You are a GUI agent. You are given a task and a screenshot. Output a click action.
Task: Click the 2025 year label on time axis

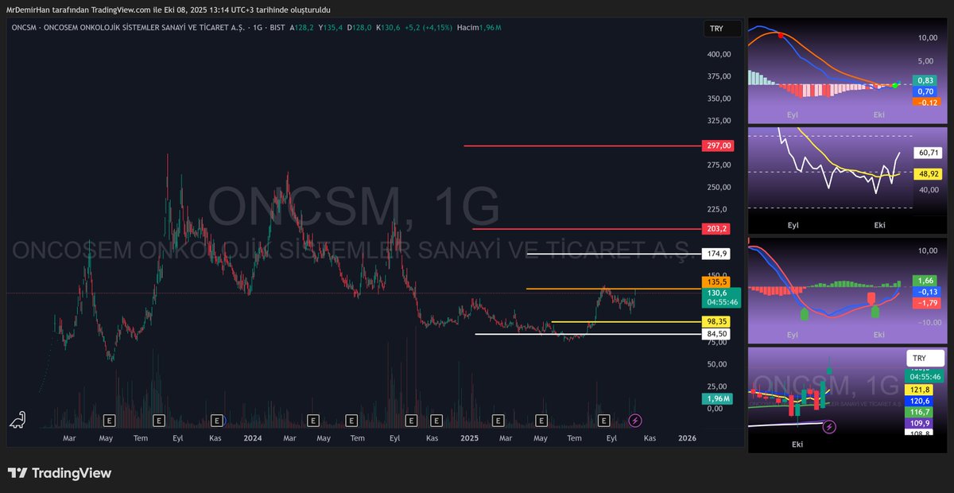[x=470, y=438]
